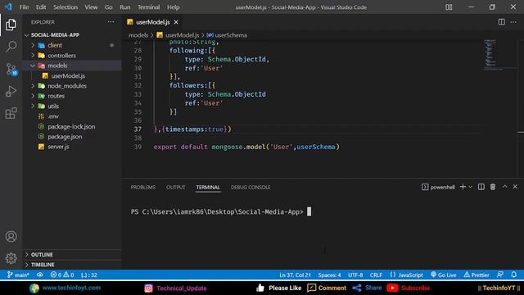Open editor more actions ellipsis
This screenshot has height=295, width=524.
pyautogui.click(x=513, y=22)
